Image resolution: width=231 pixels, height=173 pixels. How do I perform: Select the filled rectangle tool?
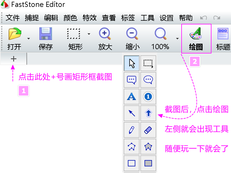(148, 163)
